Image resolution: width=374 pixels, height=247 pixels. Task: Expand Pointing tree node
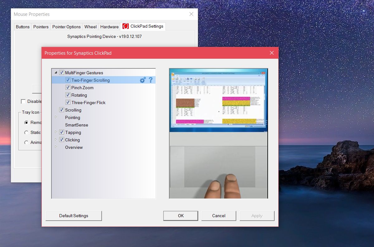click(x=56, y=117)
